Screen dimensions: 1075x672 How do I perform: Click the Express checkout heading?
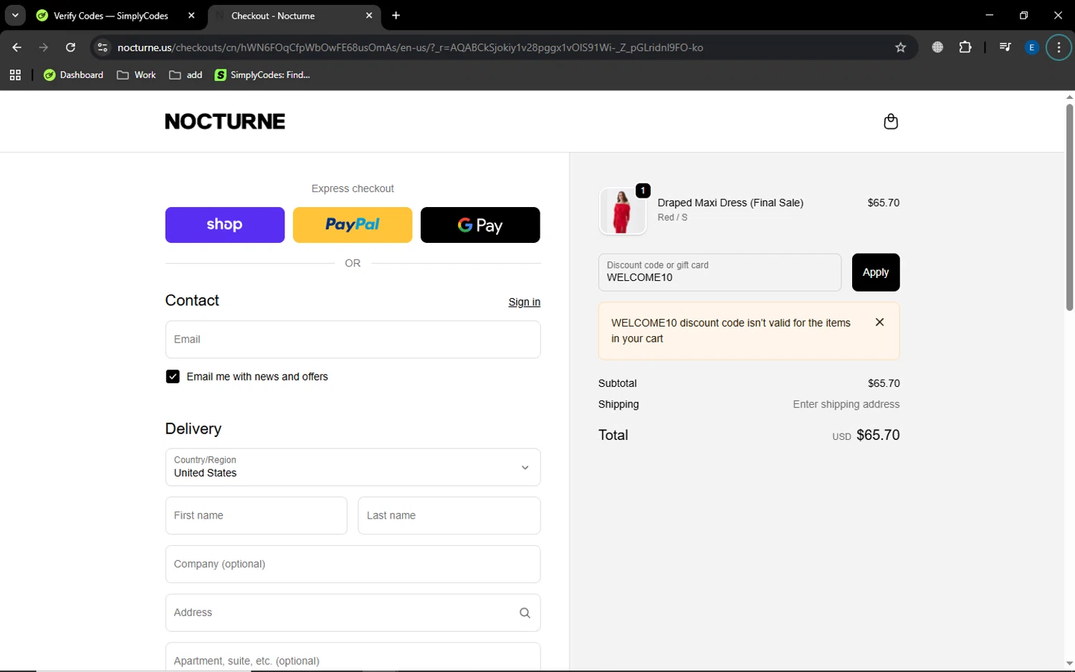coord(353,188)
